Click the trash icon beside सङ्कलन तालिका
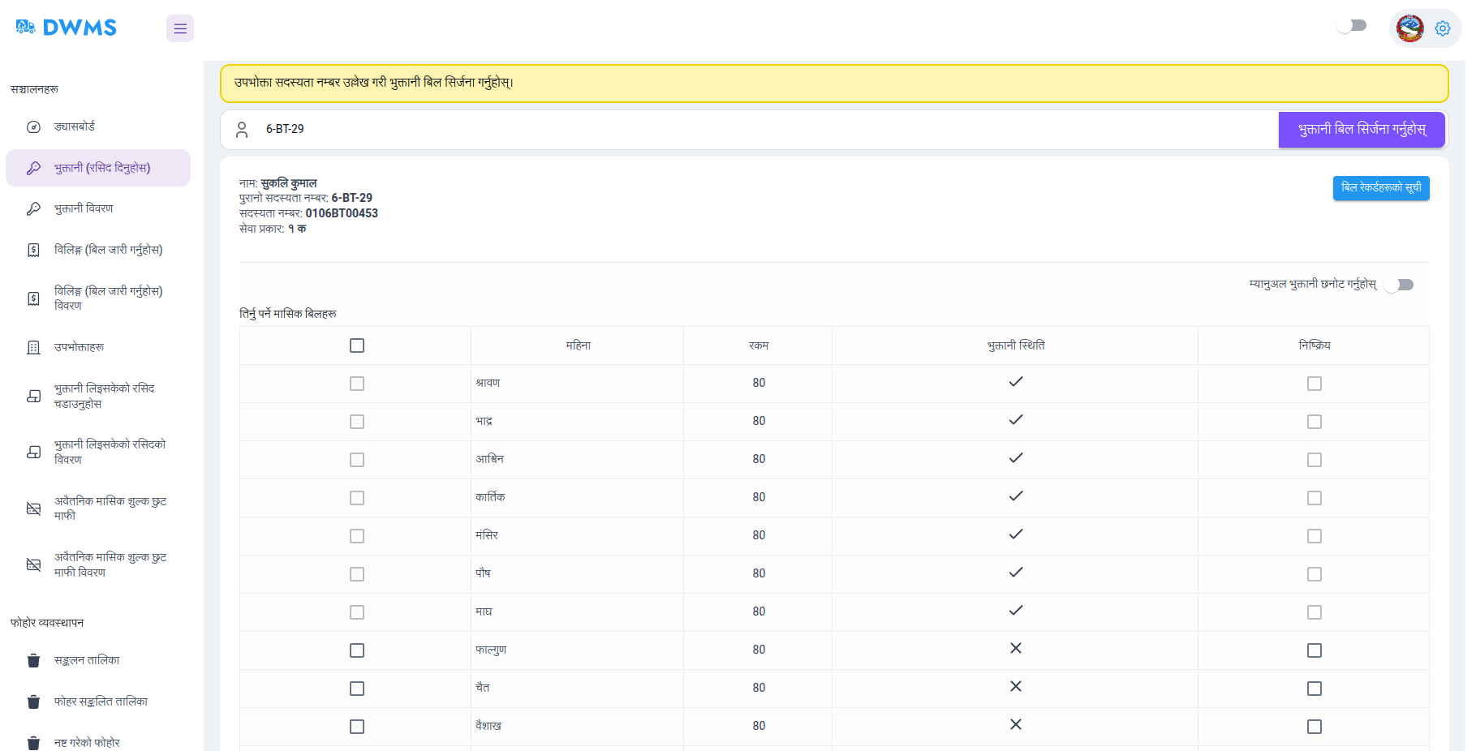Viewport: 1476px width, 751px height. [33, 660]
